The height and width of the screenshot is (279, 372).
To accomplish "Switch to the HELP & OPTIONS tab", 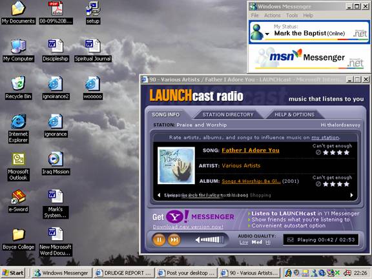I will pyautogui.click(x=294, y=114).
